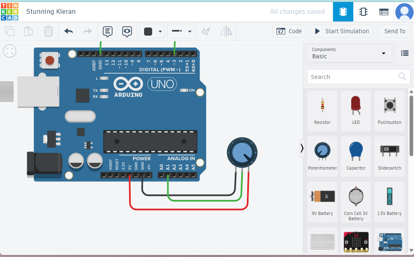The width and height of the screenshot is (414, 257).
Task: Open the Components Basic dropdown
Action: [348, 53]
